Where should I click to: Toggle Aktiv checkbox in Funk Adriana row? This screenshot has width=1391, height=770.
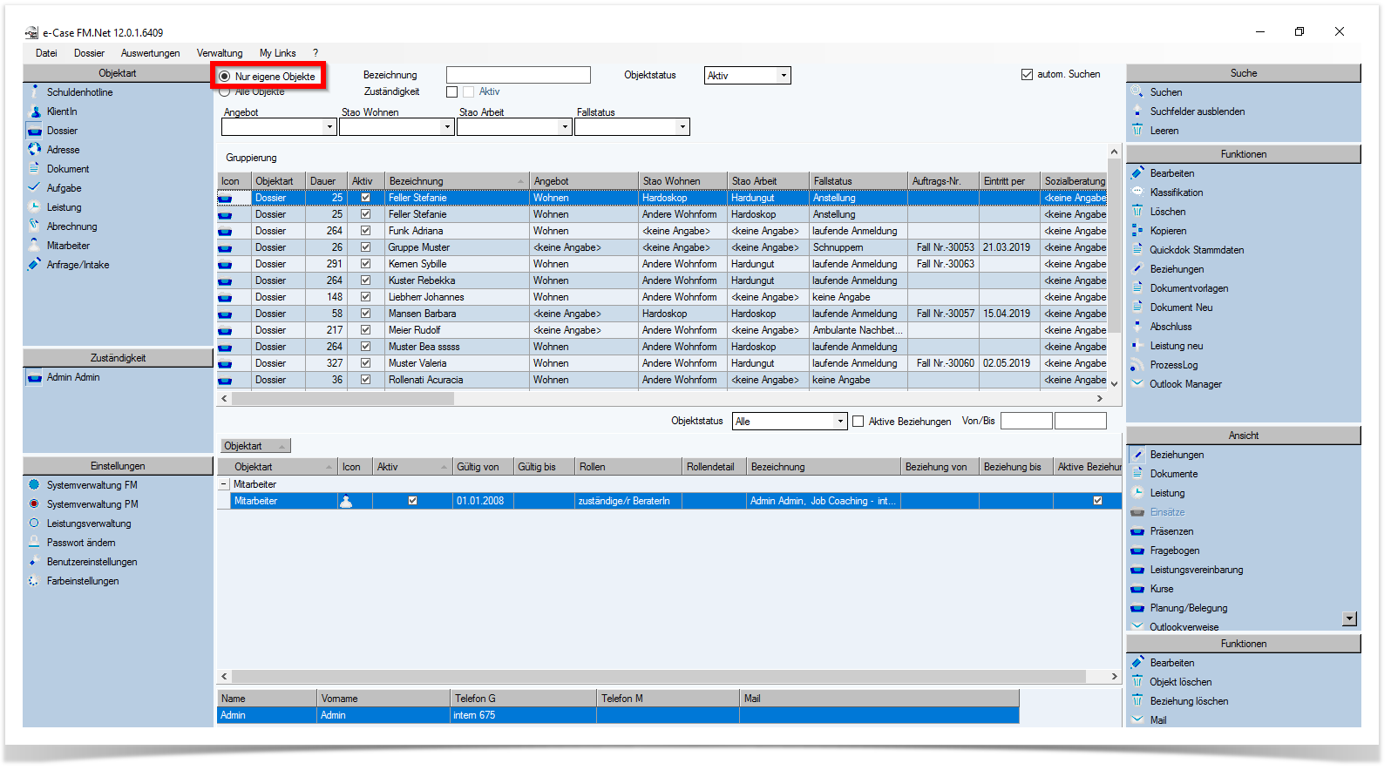[366, 231]
